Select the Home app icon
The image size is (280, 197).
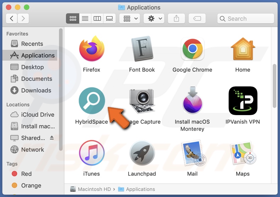(x=243, y=49)
